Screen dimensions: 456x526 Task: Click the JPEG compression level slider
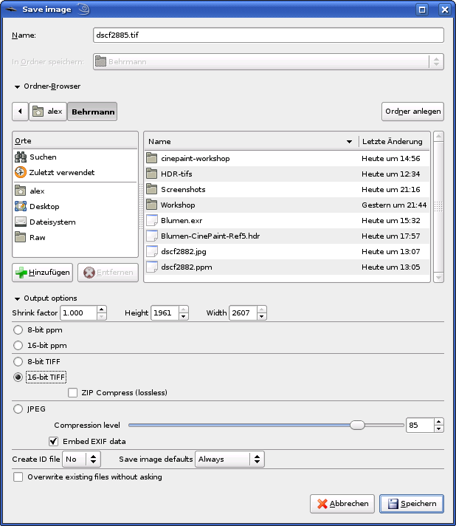coord(266,426)
